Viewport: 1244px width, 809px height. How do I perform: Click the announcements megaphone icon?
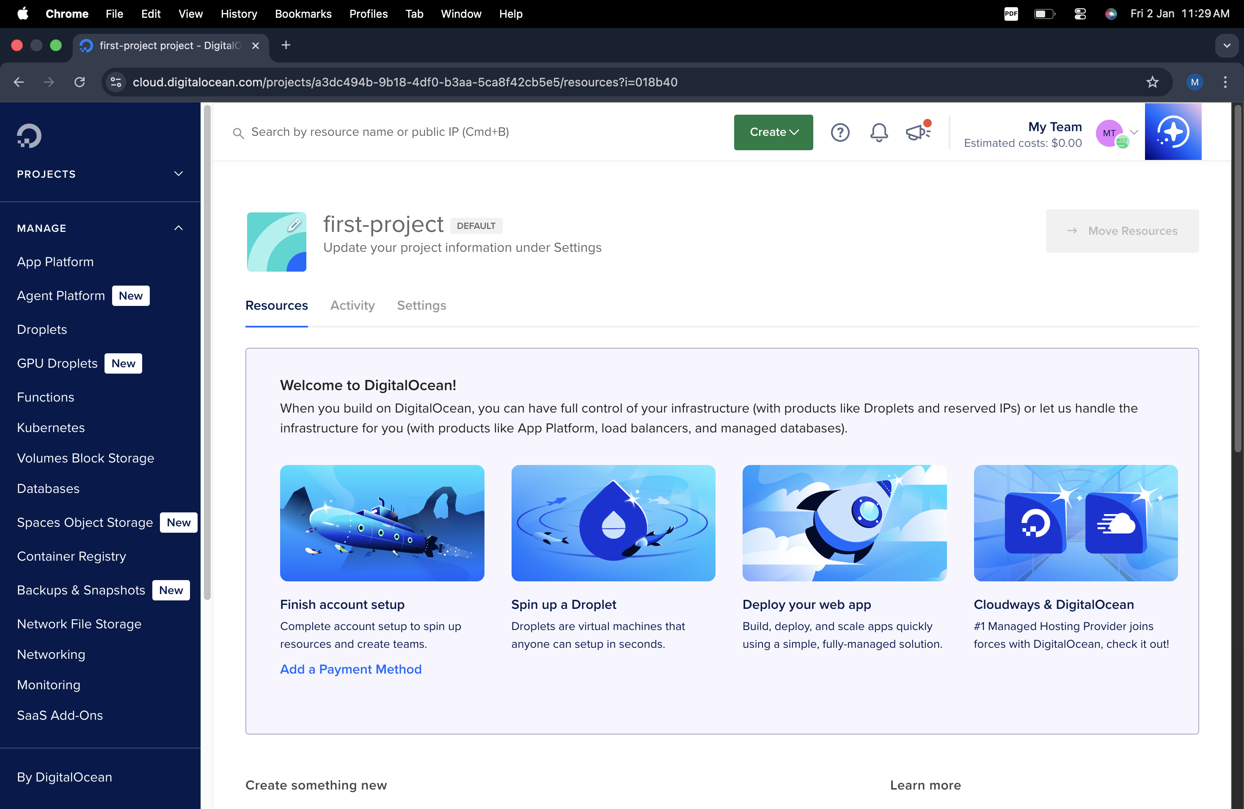917,132
